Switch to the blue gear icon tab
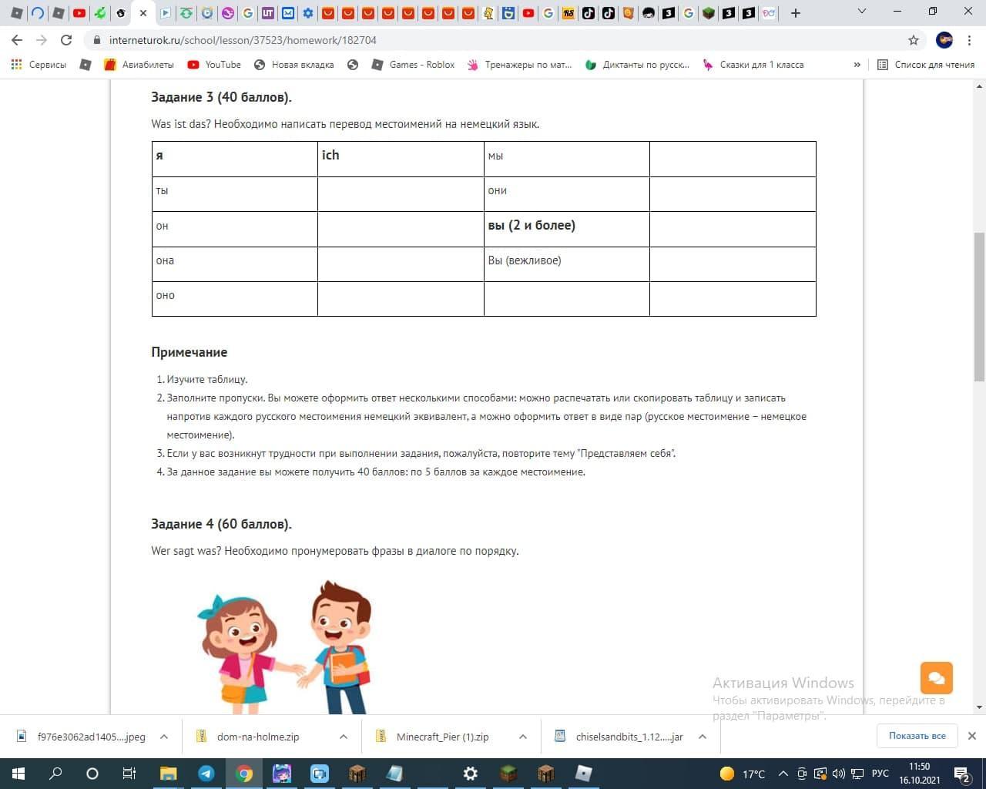Image resolution: width=986 pixels, height=789 pixels. 308,13
